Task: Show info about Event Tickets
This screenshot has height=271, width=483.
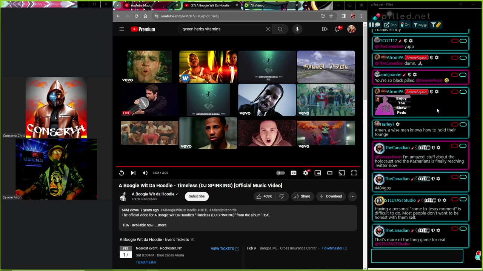Action: coord(192,240)
